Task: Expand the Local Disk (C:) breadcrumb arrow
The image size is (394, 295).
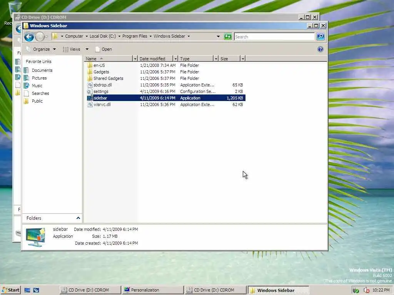Action: [119, 36]
